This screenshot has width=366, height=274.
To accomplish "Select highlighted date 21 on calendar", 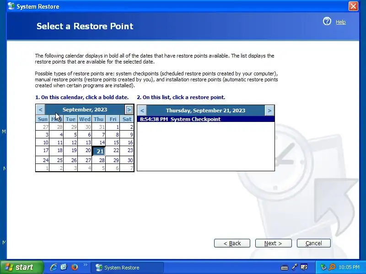I will (x=99, y=151).
